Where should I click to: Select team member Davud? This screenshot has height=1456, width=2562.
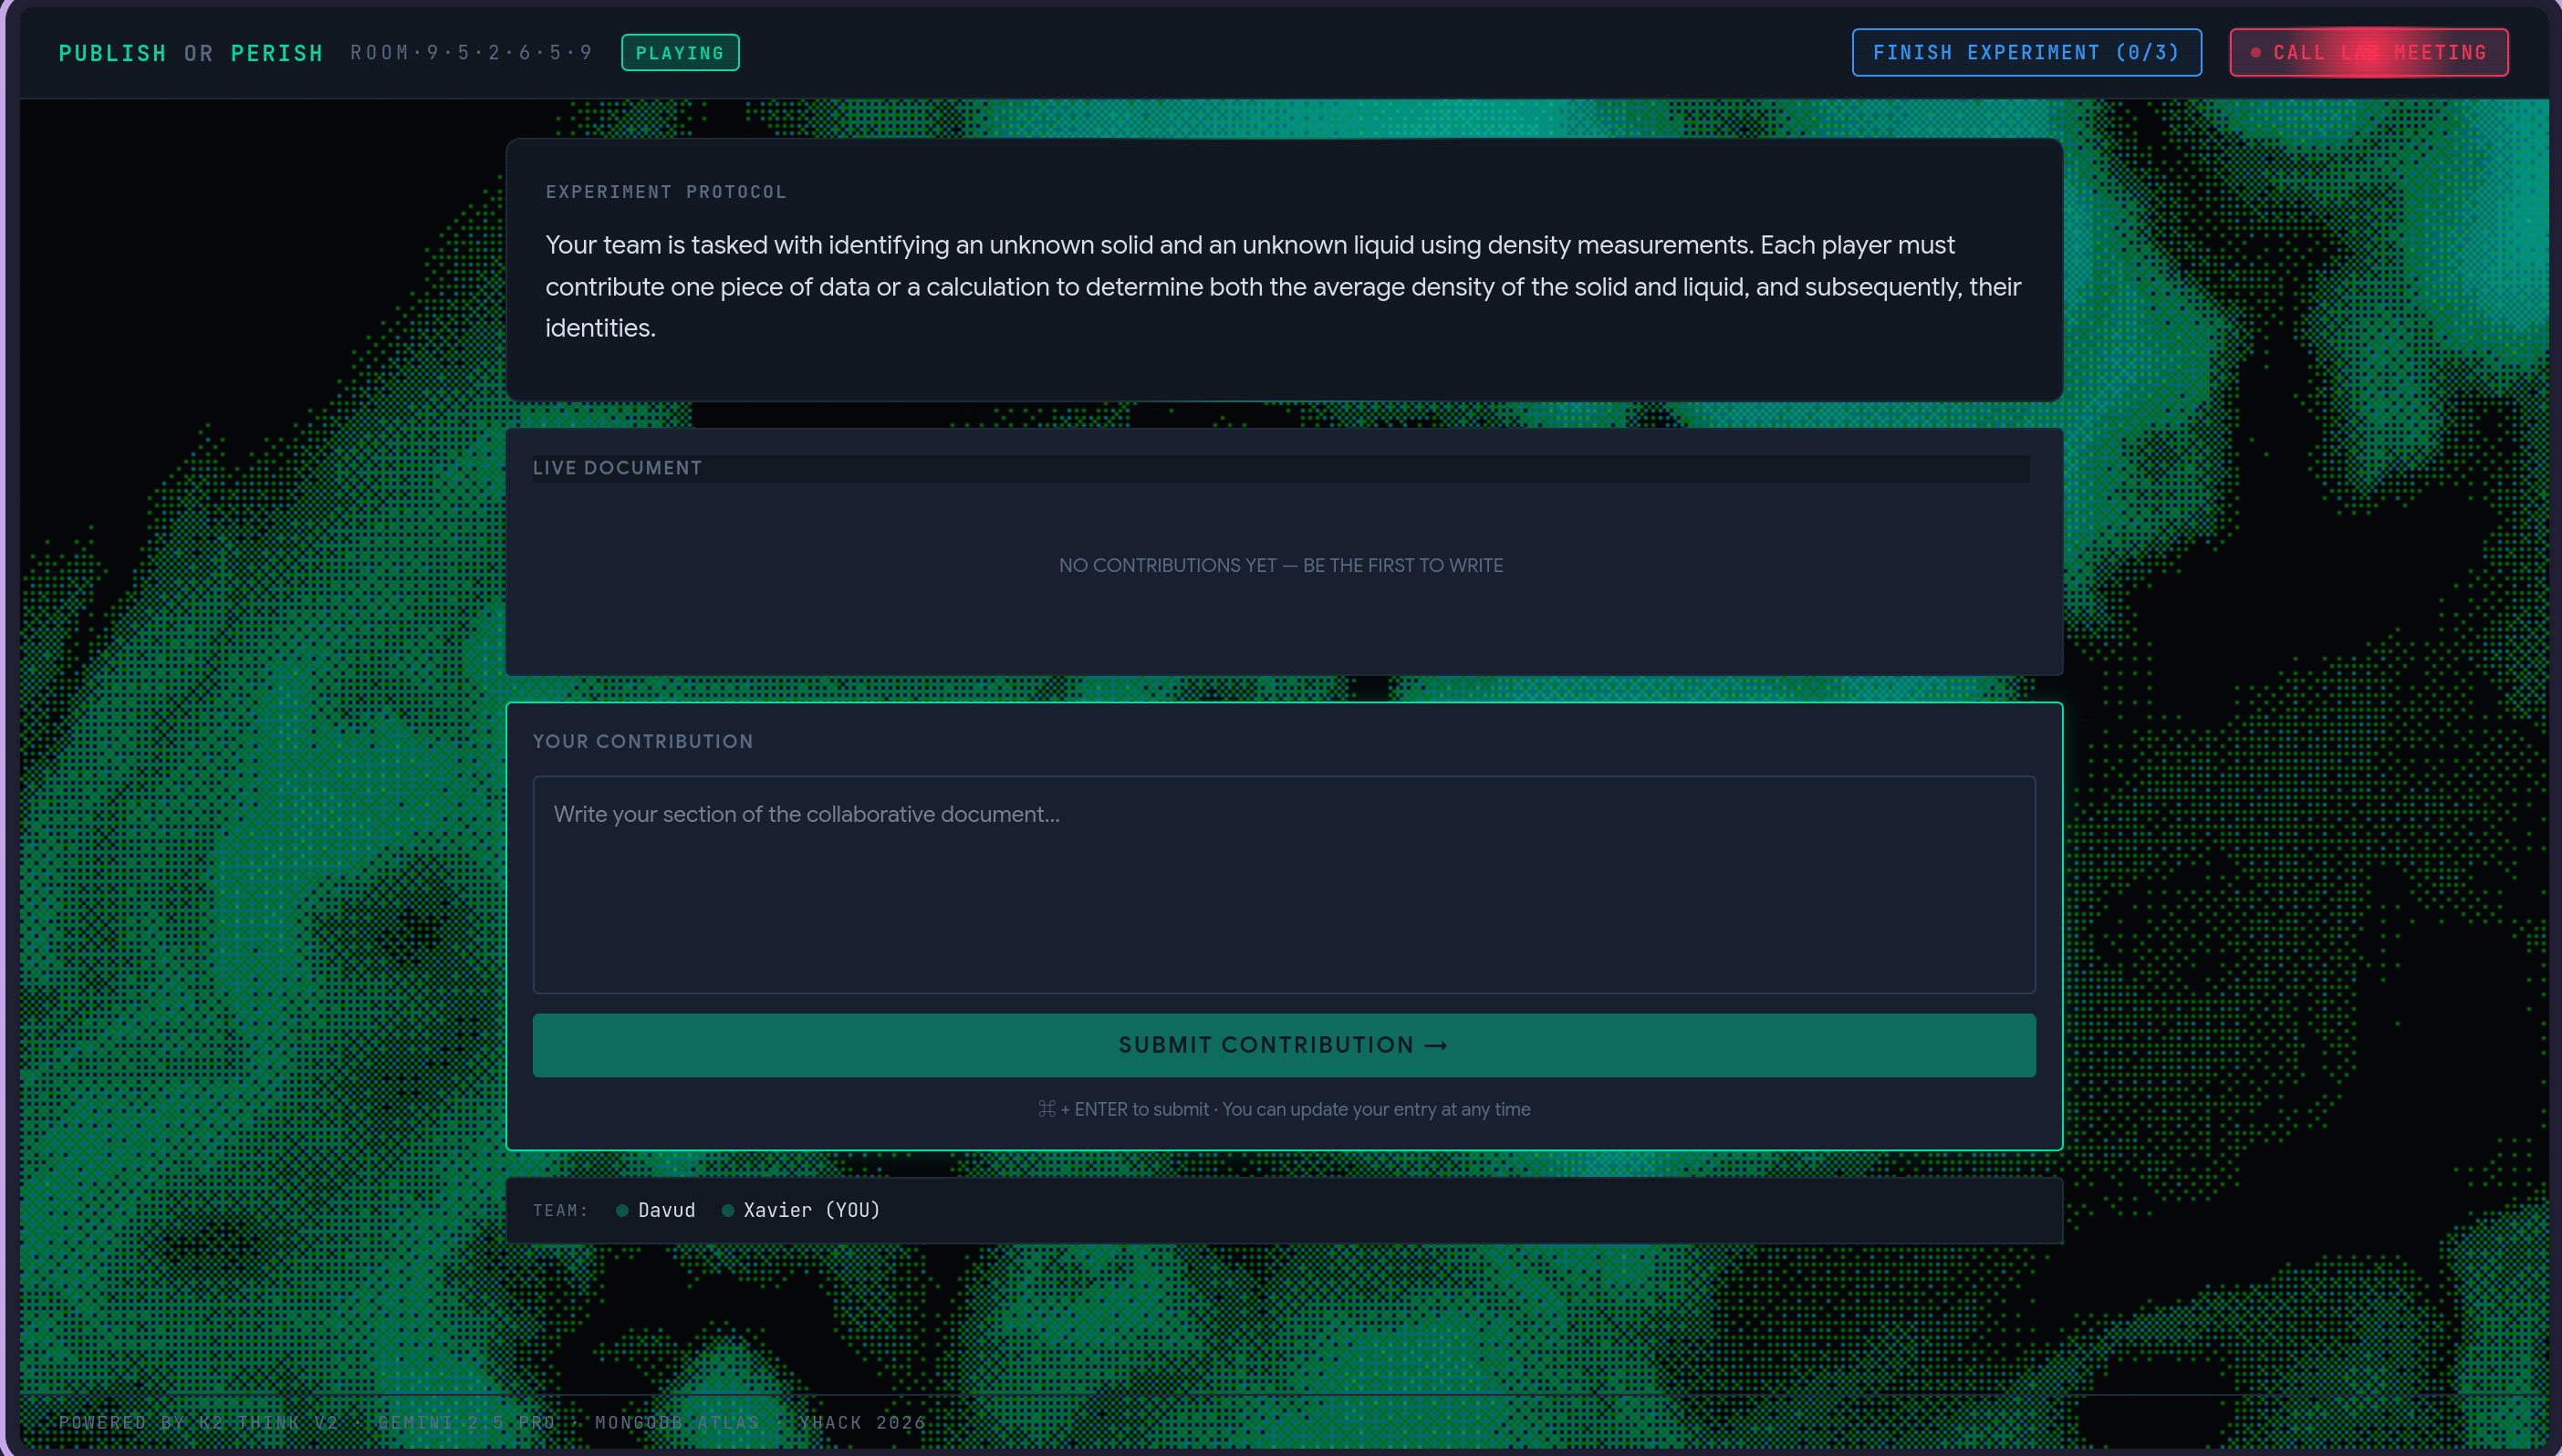(x=666, y=1210)
